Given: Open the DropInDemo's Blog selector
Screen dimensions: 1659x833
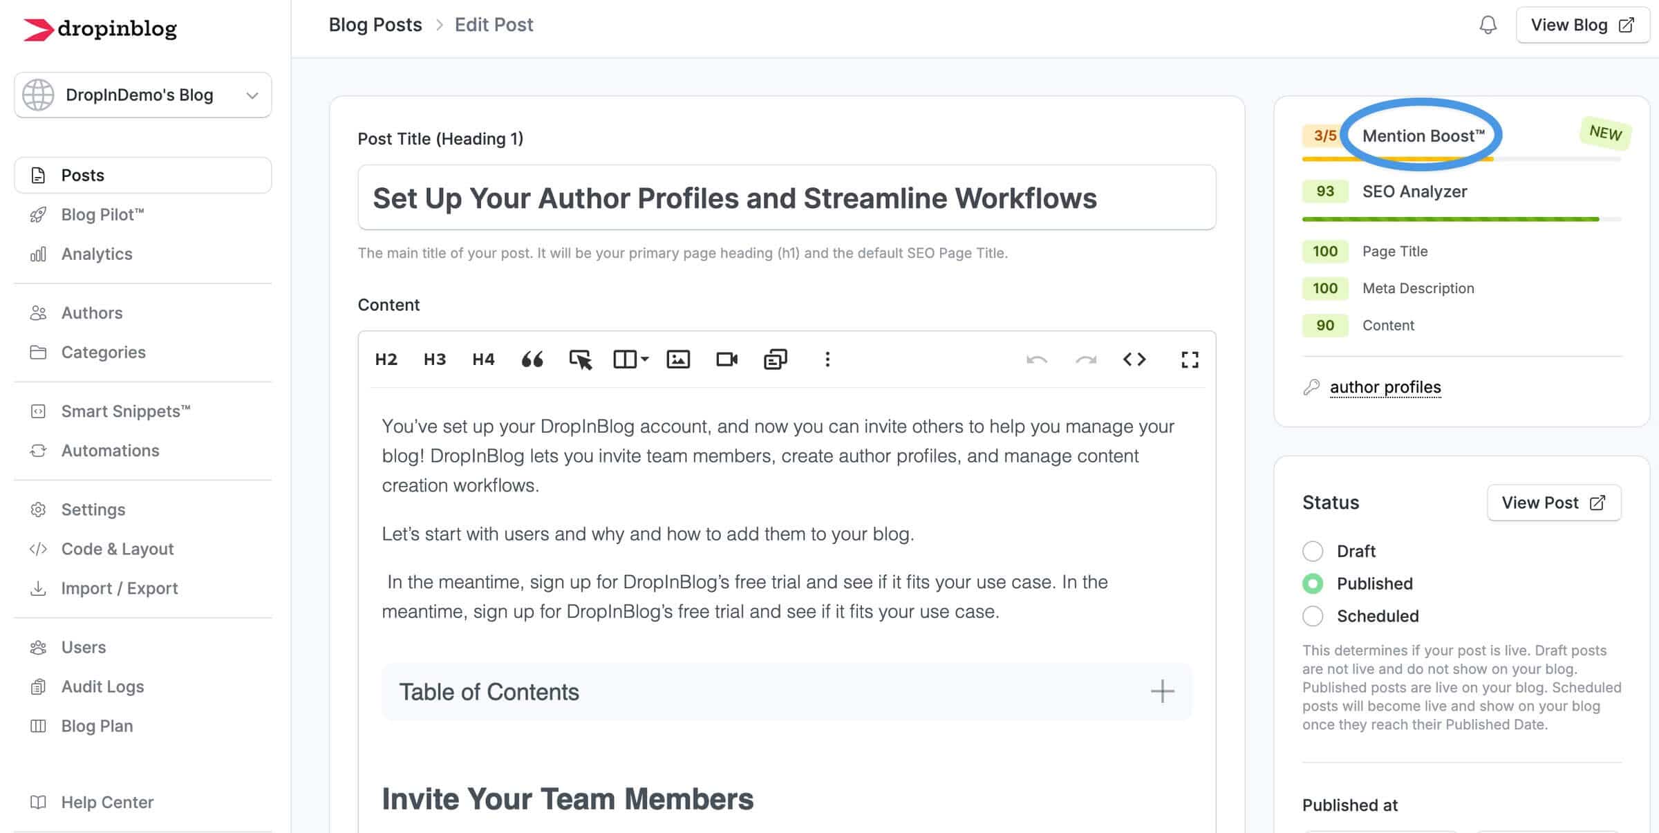Looking at the screenshot, I should coord(143,95).
